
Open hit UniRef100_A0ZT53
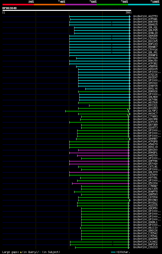145,16
